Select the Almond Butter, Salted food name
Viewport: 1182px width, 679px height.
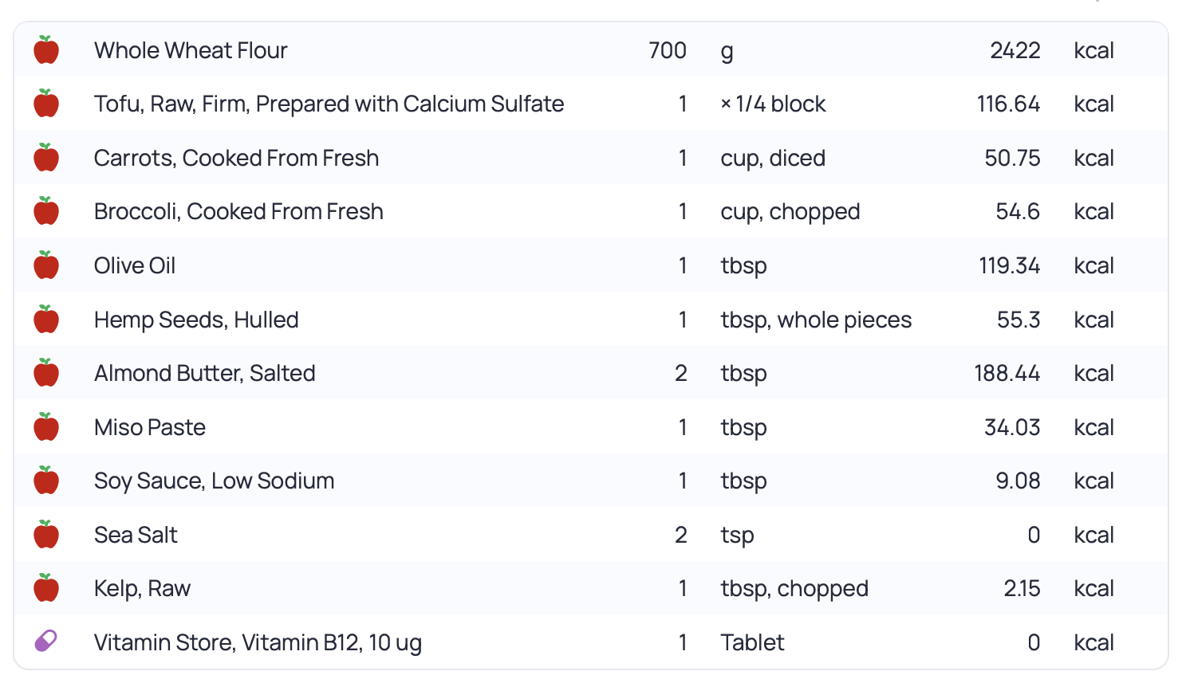tap(205, 373)
